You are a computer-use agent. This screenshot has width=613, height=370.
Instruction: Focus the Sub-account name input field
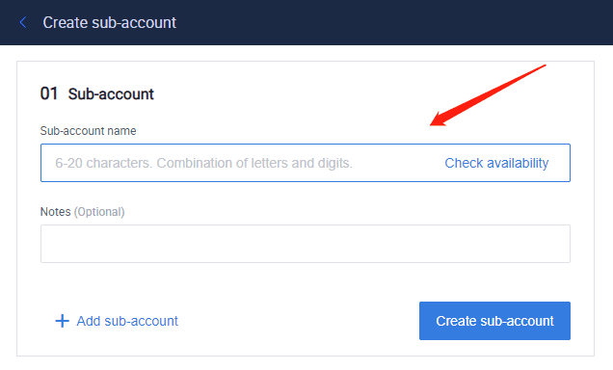tap(306, 163)
